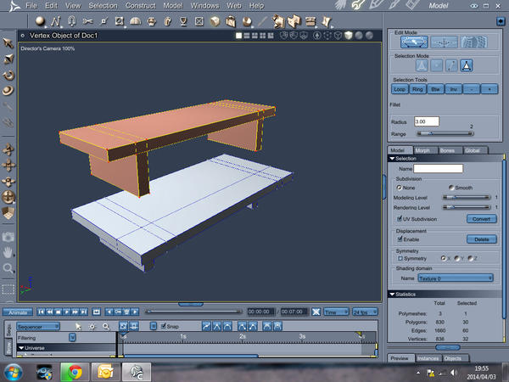The image size is (509, 382).
Task: Open the 24 fps frame rate dropdown
Action: pos(365,312)
